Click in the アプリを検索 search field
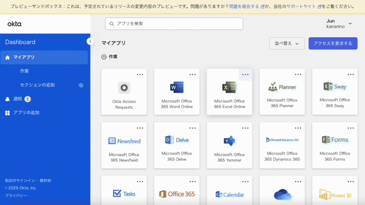 [x=174, y=24]
